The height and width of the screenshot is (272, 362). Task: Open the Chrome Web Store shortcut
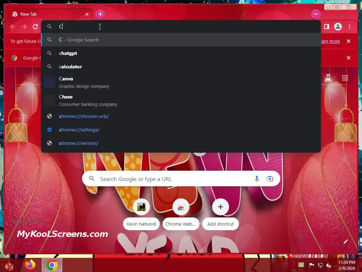[x=181, y=214]
